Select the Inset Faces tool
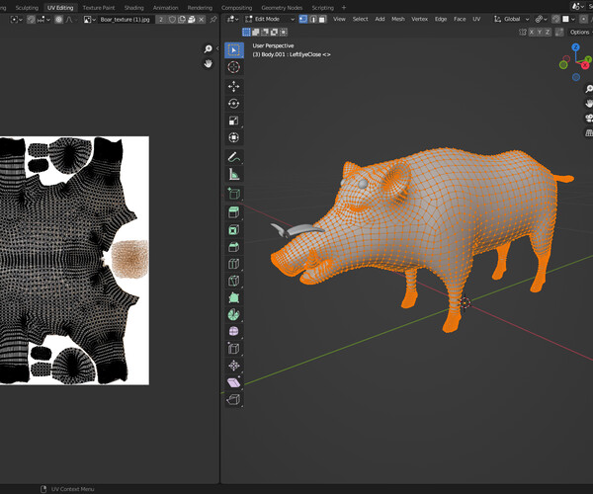Viewport: 593px width, 494px height. click(233, 229)
